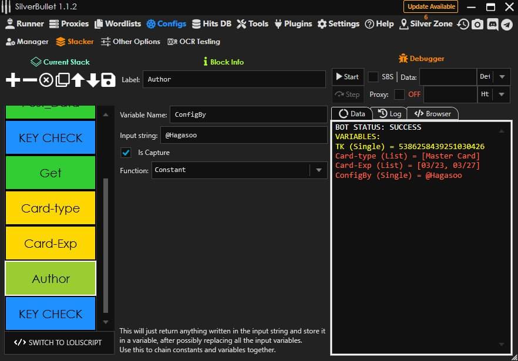This screenshot has width=518, height=361.
Task: Click the minus icon to remove selected block
Action: [29, 80]
